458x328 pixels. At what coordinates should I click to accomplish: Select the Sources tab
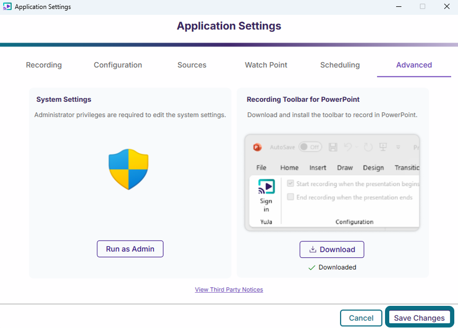pos(192,65)
